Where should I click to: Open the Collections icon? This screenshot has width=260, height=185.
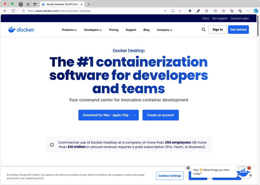coord(232,11)
